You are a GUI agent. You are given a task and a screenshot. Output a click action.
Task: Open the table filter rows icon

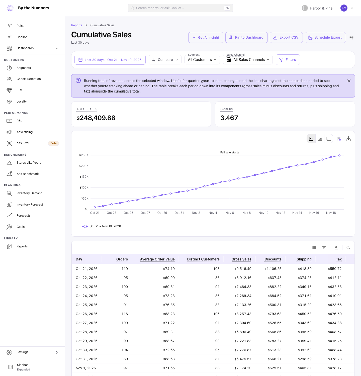point(324,248)
